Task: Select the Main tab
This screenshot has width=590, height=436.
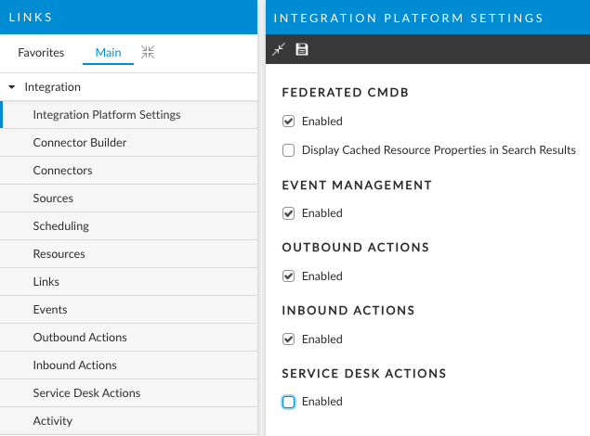Action: (x=108, y=53)
